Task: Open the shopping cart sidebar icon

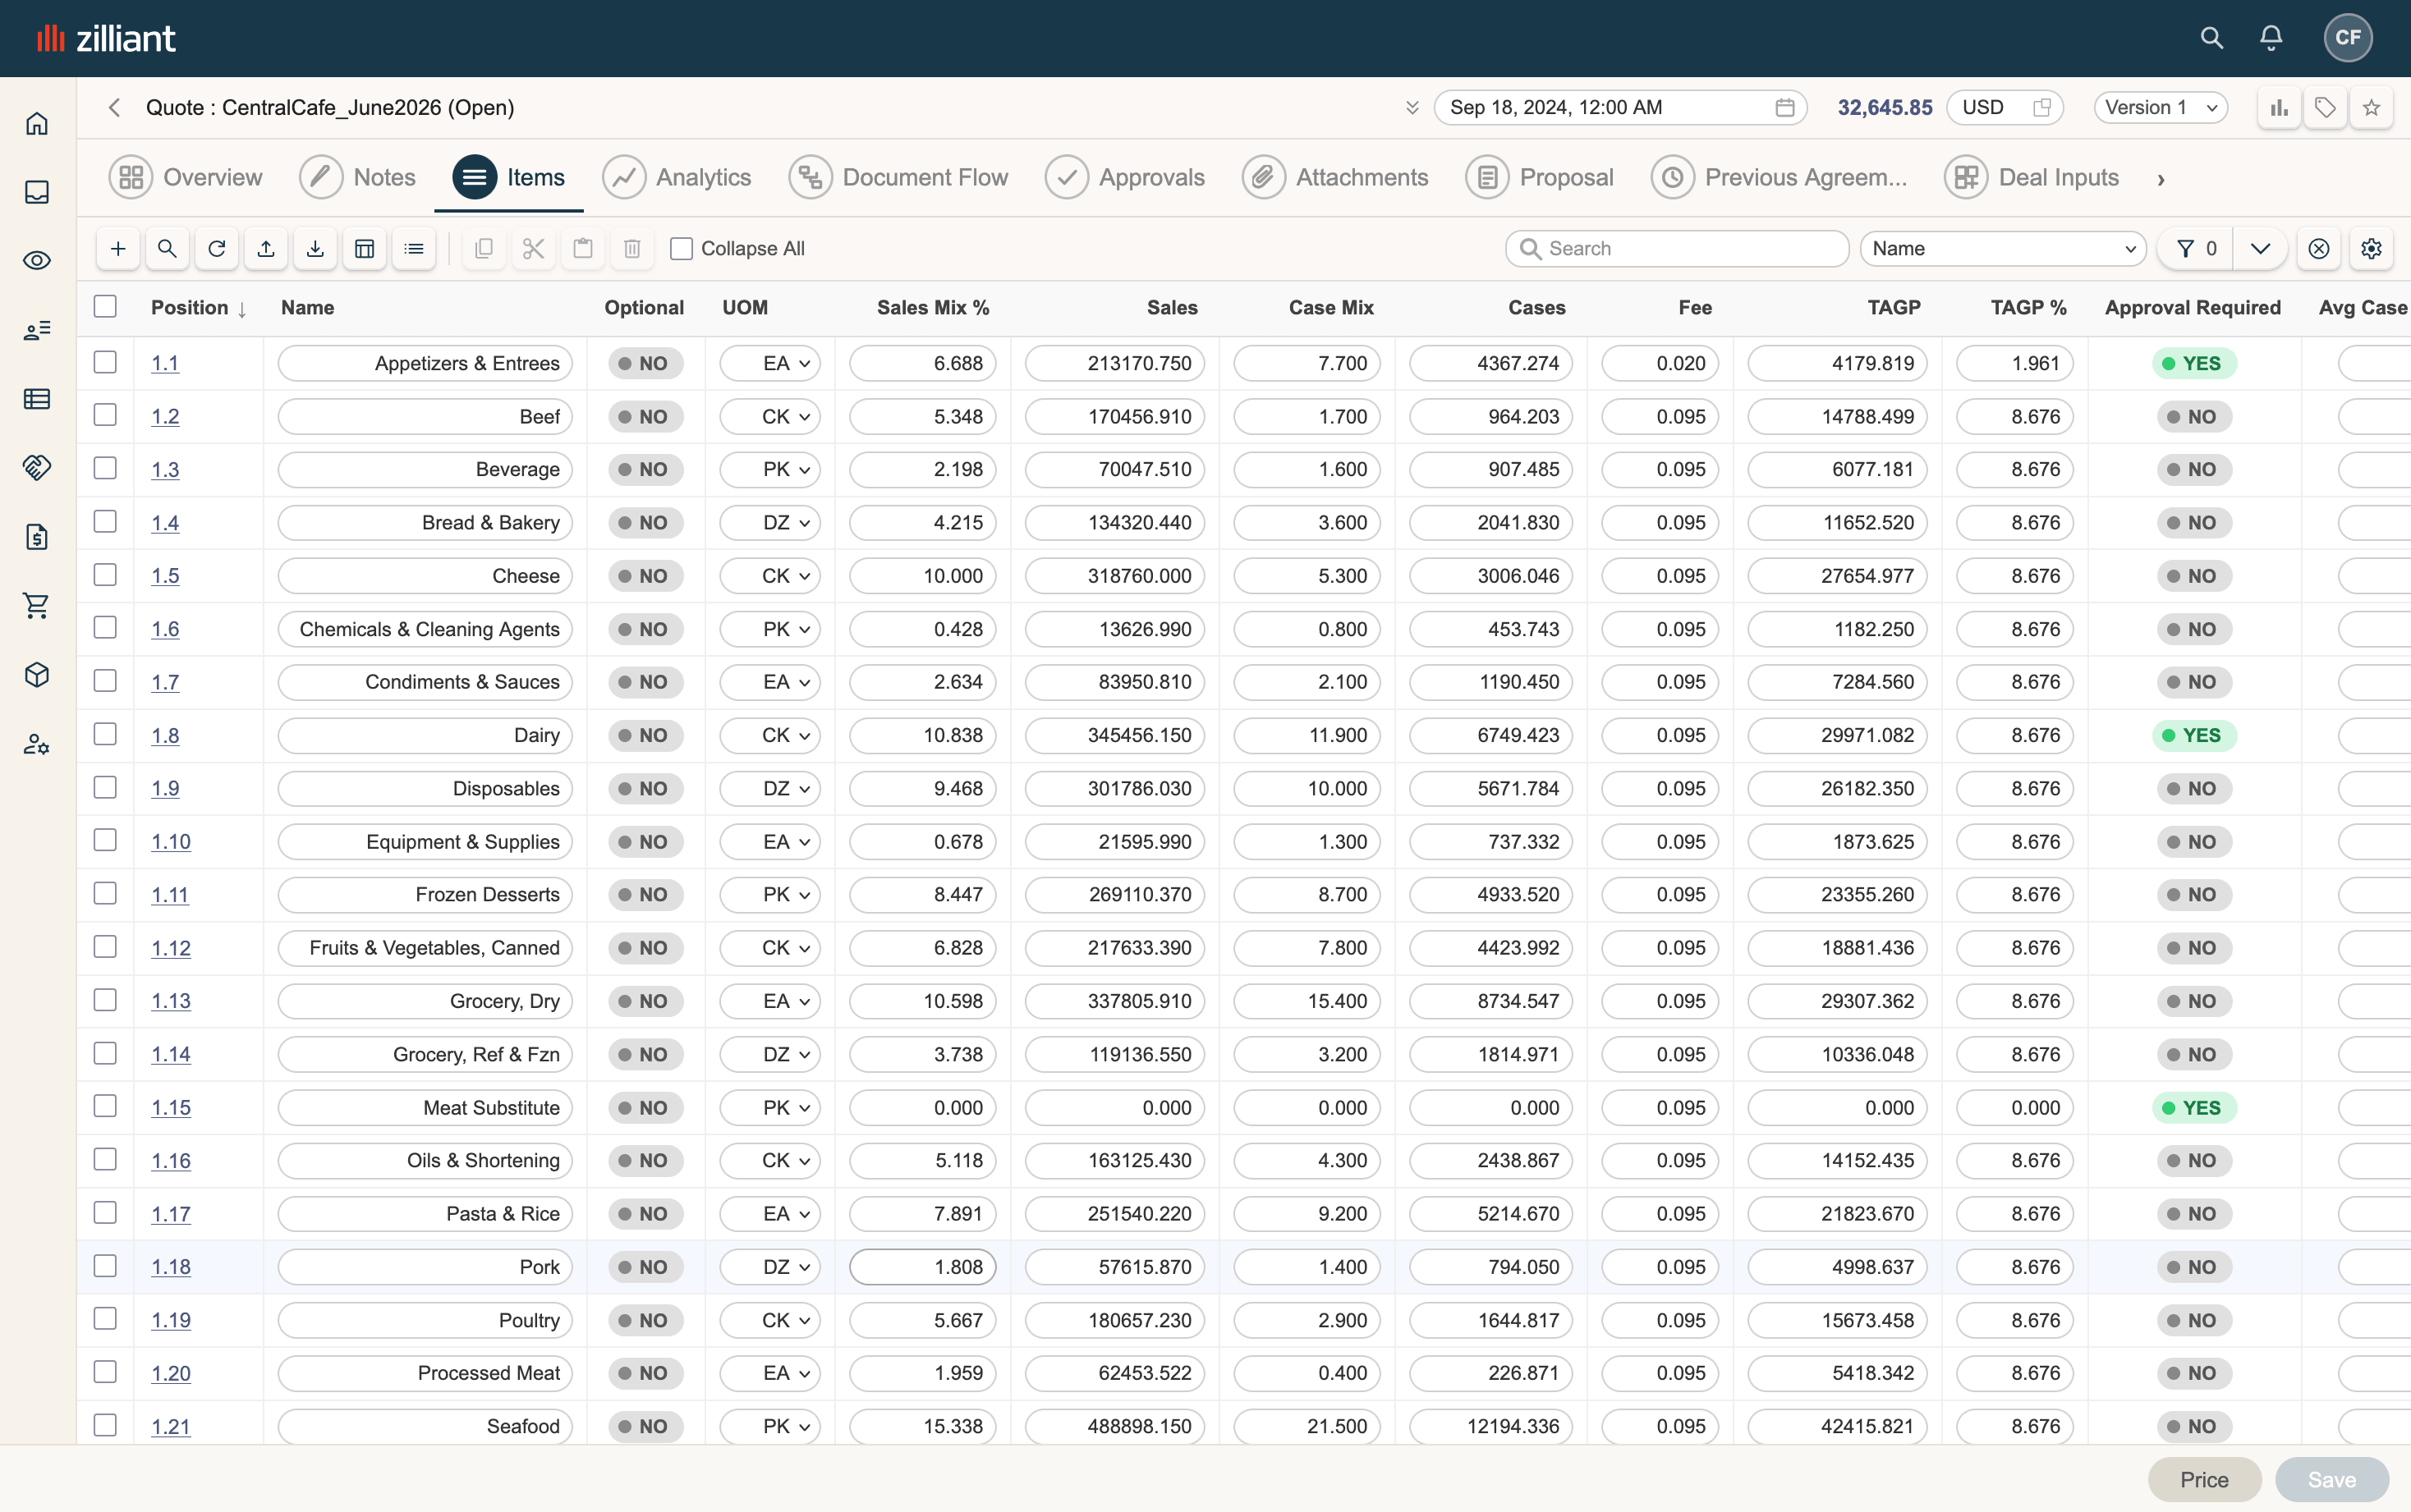Action: pyautogui.click(x=37, y=606)
